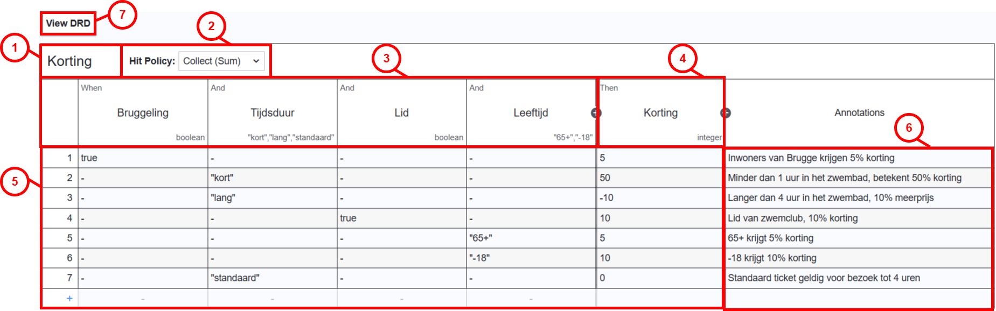The width and height of the screenshot is (996, 311).
Task: Click the View DRD button
Action: tap(68, 24)
